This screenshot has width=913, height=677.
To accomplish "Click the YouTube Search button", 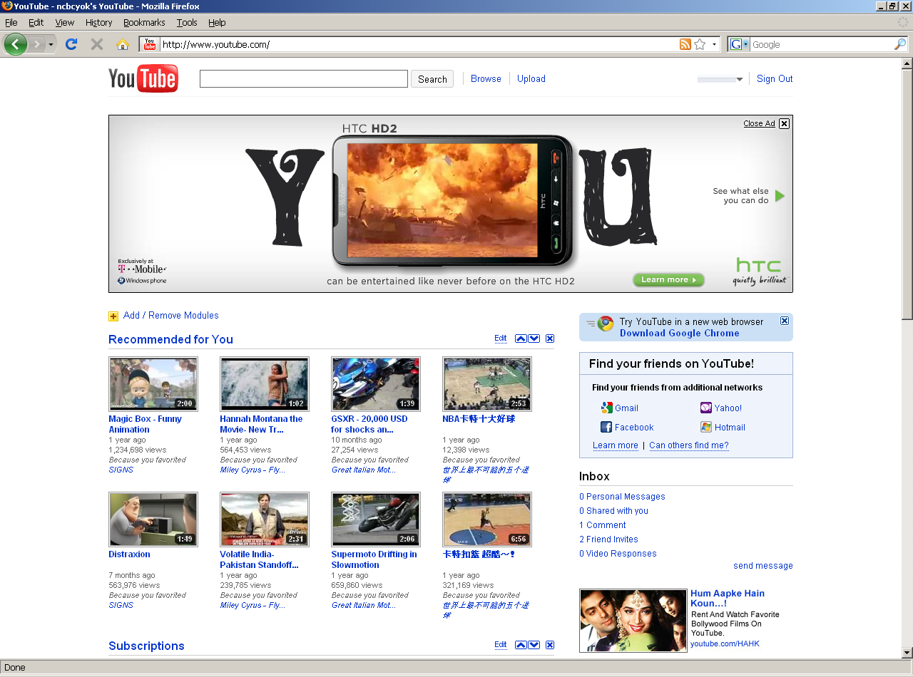I will coord(432,79).
